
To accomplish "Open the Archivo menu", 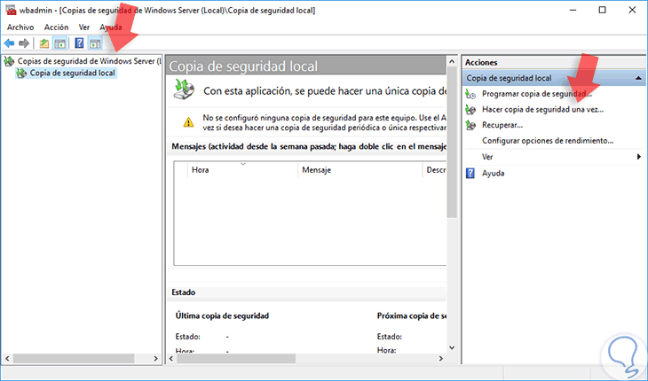I will click(x=20, y=27).
